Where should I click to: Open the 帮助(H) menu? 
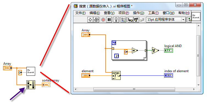pyautogui.click(x=184, y=13)
